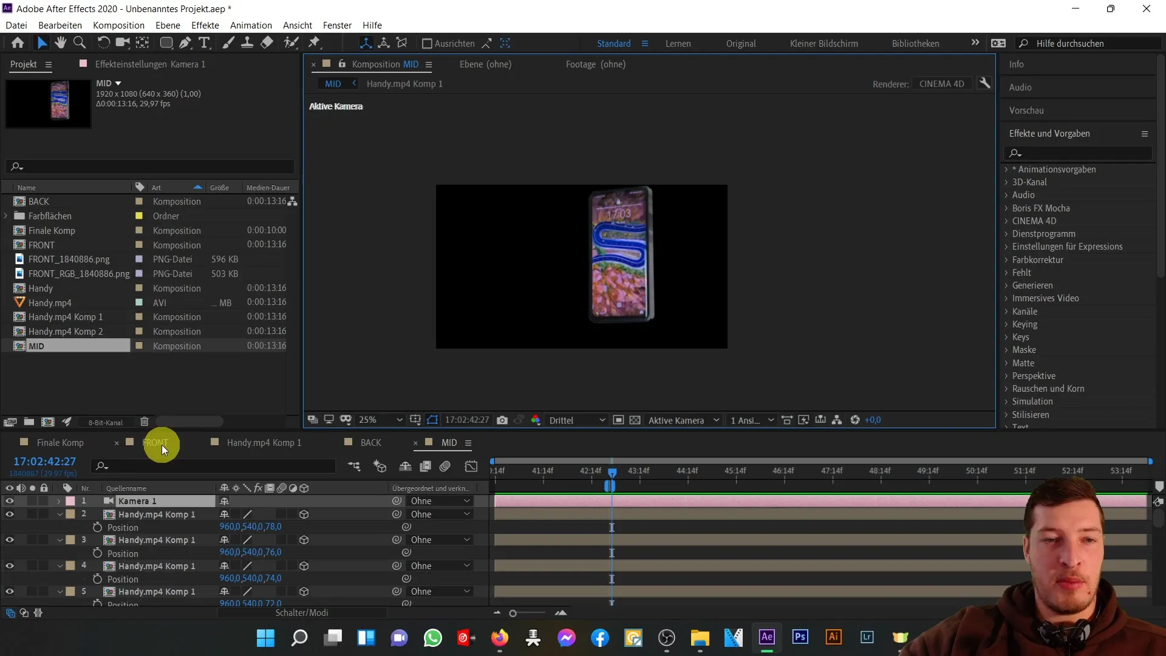Toggle shy layers icon in timeline

(405, 466)
